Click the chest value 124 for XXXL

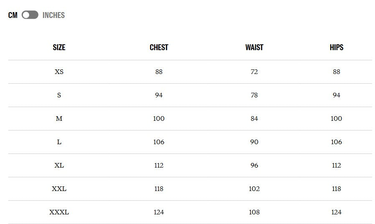pos(159,212)
